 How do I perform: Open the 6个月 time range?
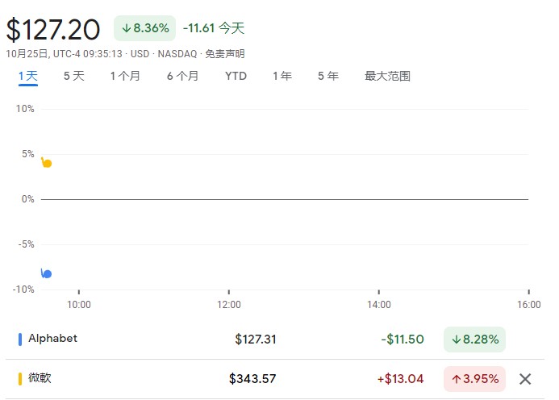coord(182,77)
